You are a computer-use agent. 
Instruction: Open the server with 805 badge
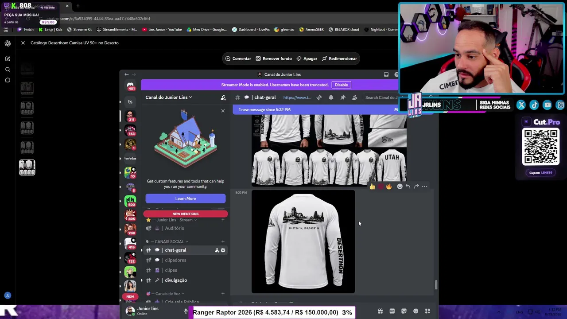point(130,216)
